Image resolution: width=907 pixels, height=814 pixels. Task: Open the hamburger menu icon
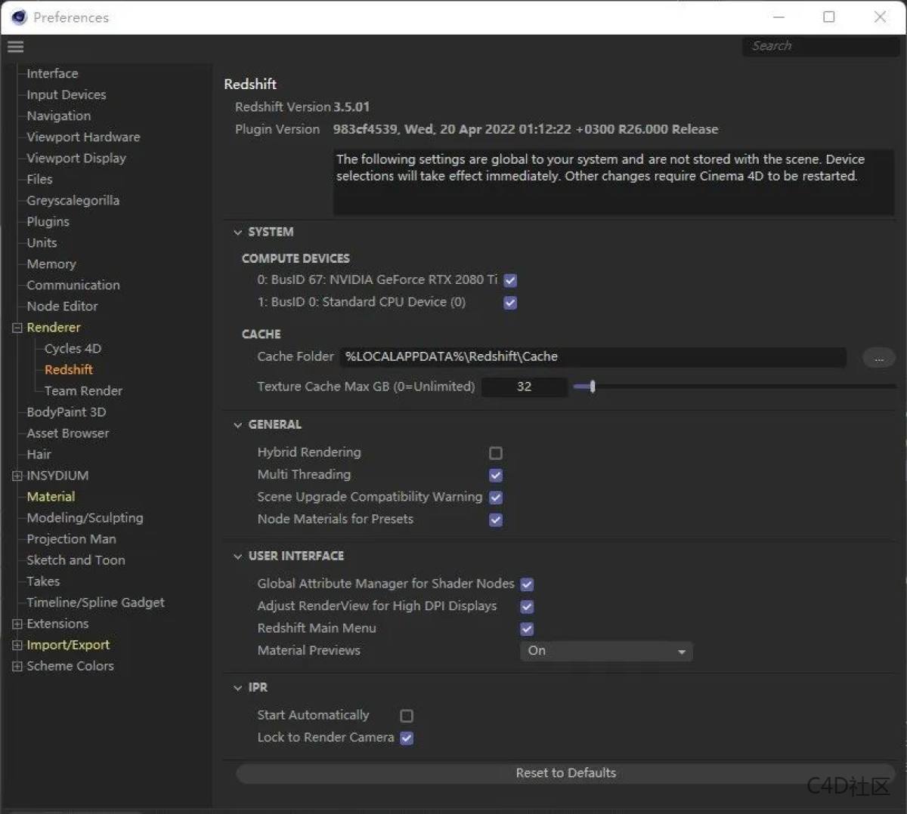(15, 47)
